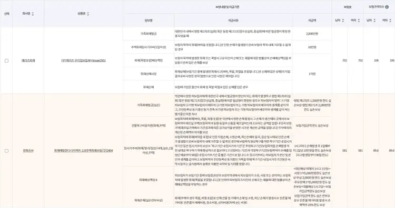Sort the table by 회사명 column arrows
The width and height of the screenshot is (395, 208).
coord(33,14)
